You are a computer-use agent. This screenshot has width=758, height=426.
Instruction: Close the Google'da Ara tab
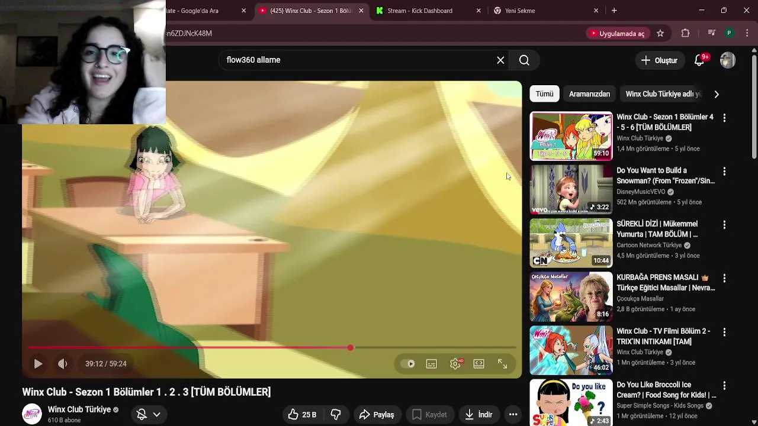[244, 11]
